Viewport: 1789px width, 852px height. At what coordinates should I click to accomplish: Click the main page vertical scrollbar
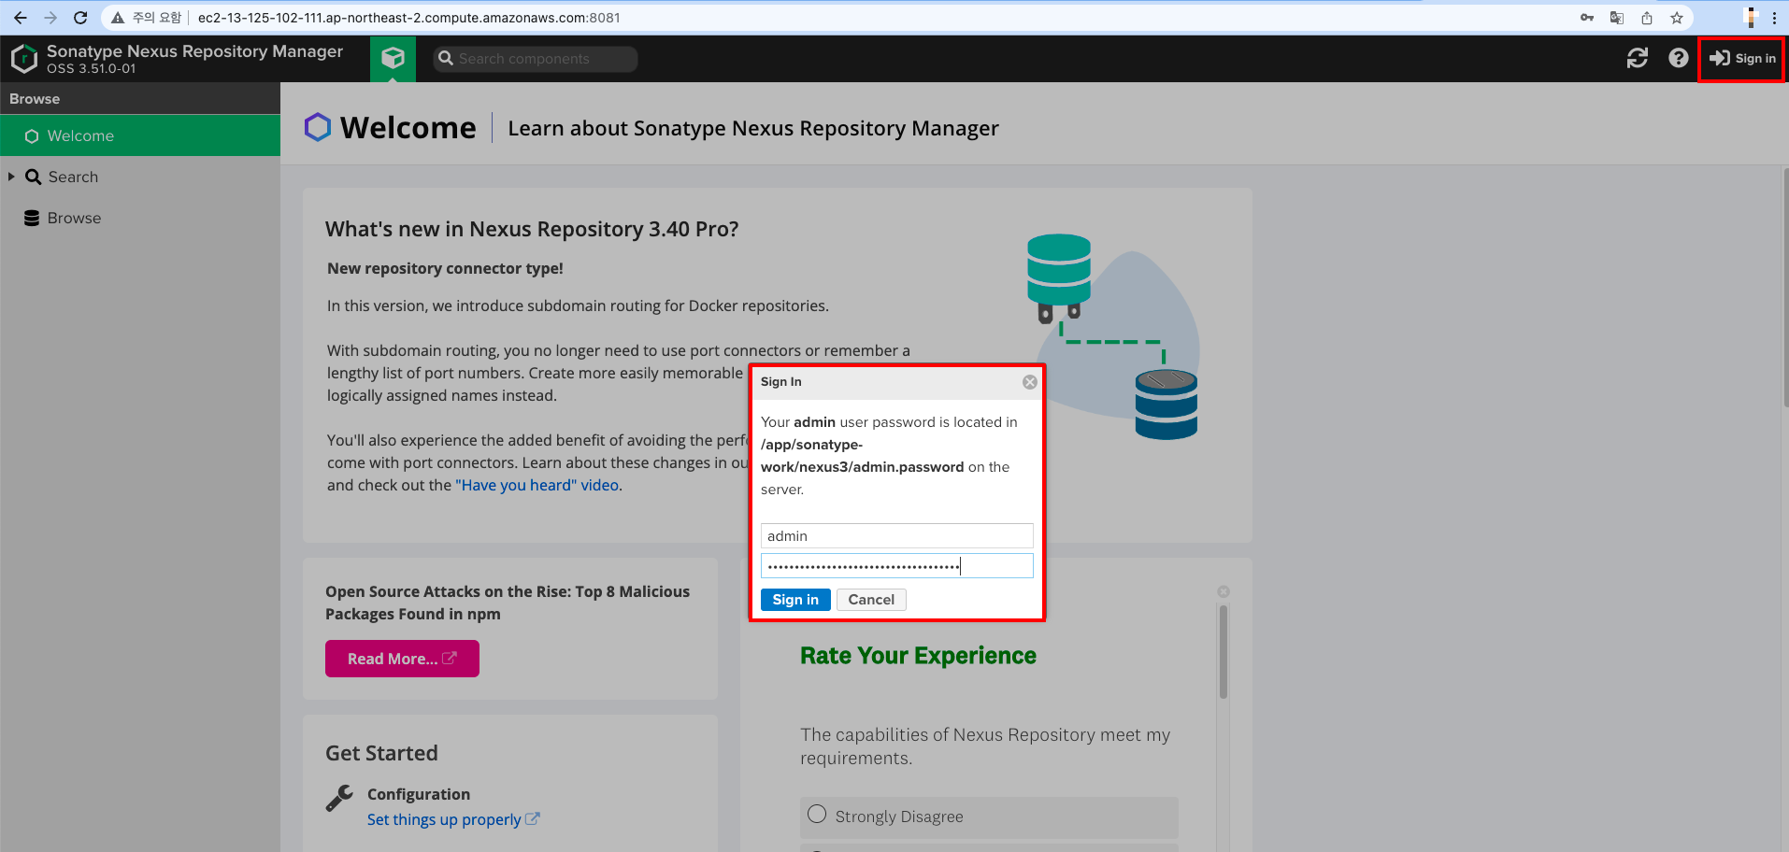1786,287
